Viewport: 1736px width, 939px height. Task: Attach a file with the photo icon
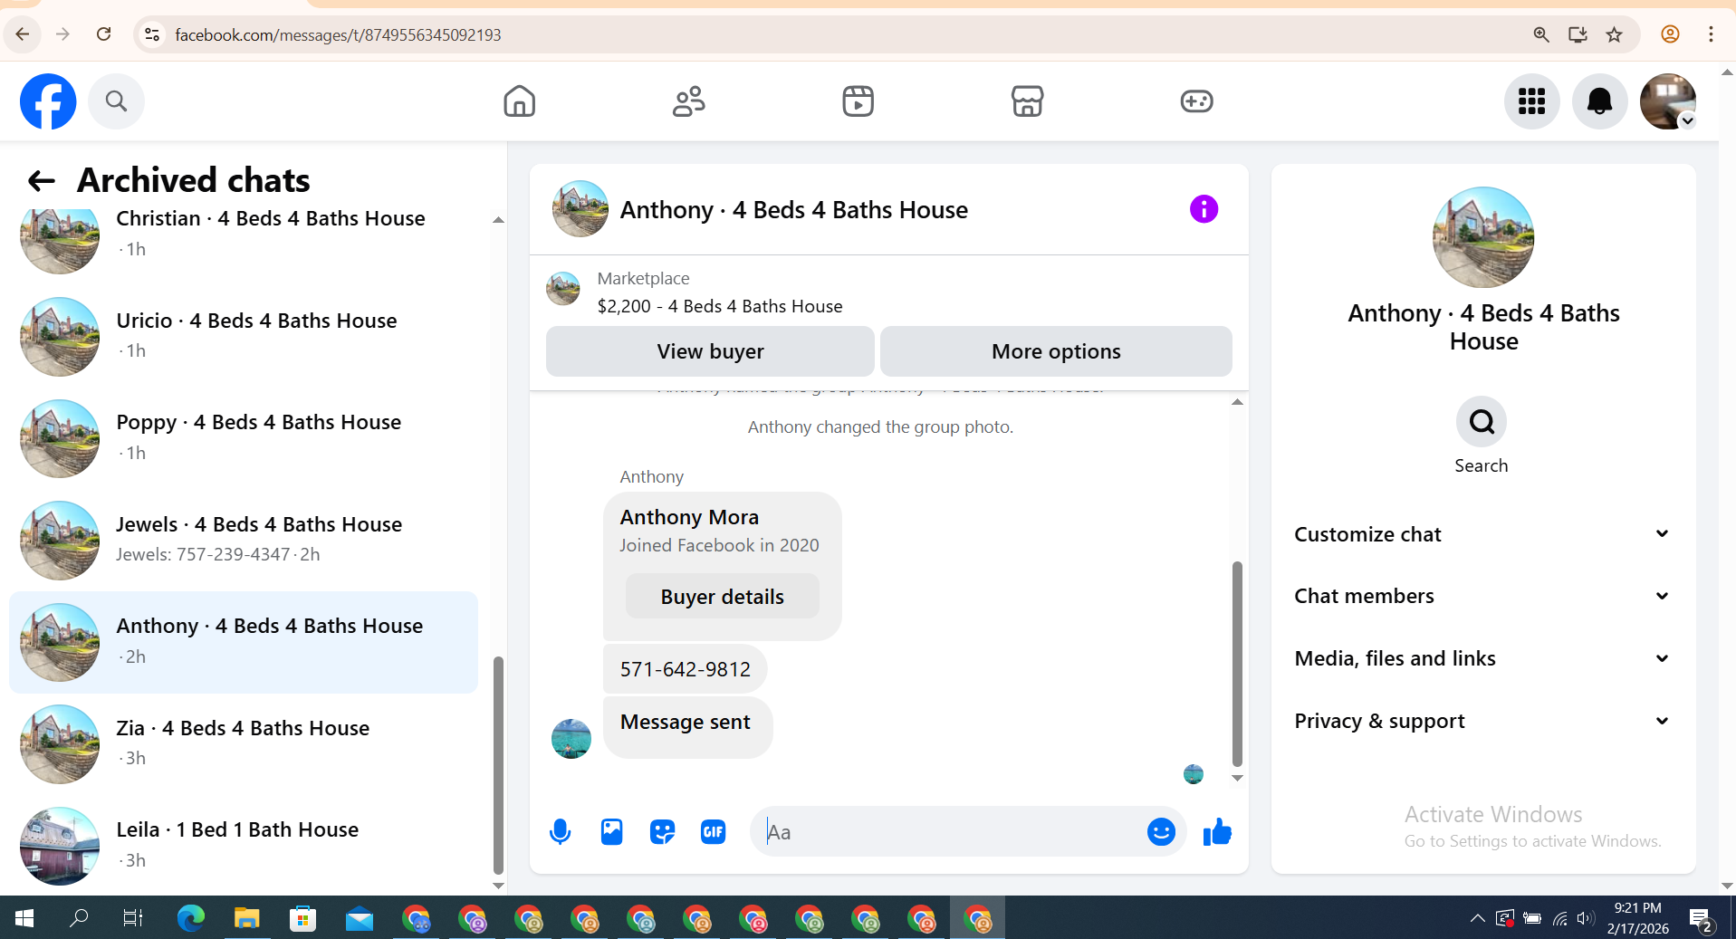612,831
